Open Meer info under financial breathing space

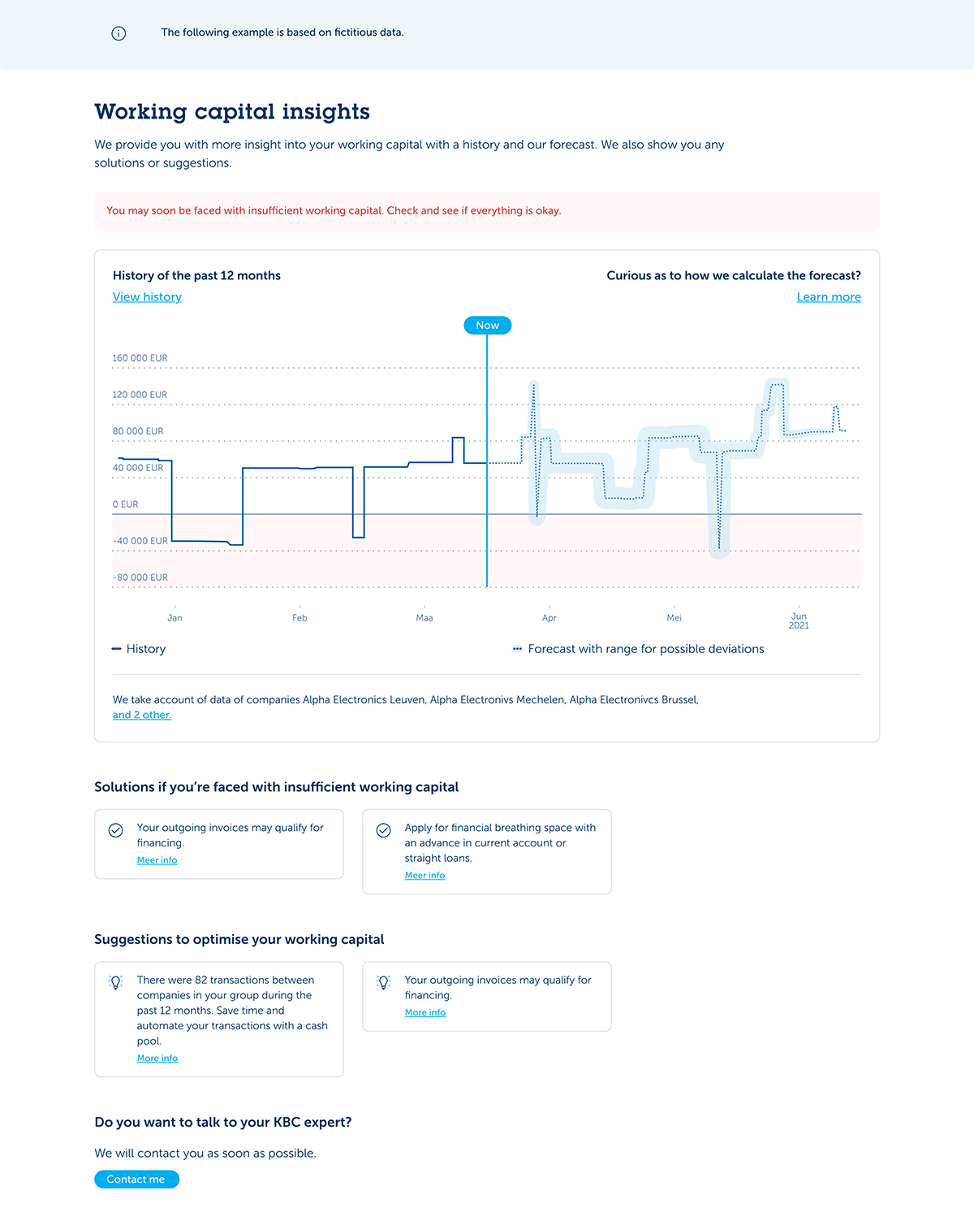(425, 876)
